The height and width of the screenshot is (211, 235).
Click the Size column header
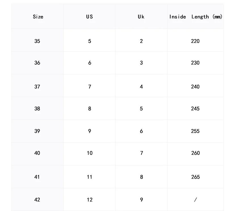pos(38,17)
